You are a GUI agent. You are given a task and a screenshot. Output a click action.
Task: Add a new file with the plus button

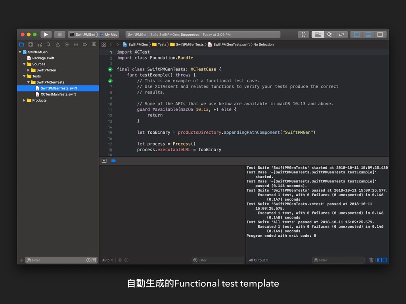pos(21,260)
